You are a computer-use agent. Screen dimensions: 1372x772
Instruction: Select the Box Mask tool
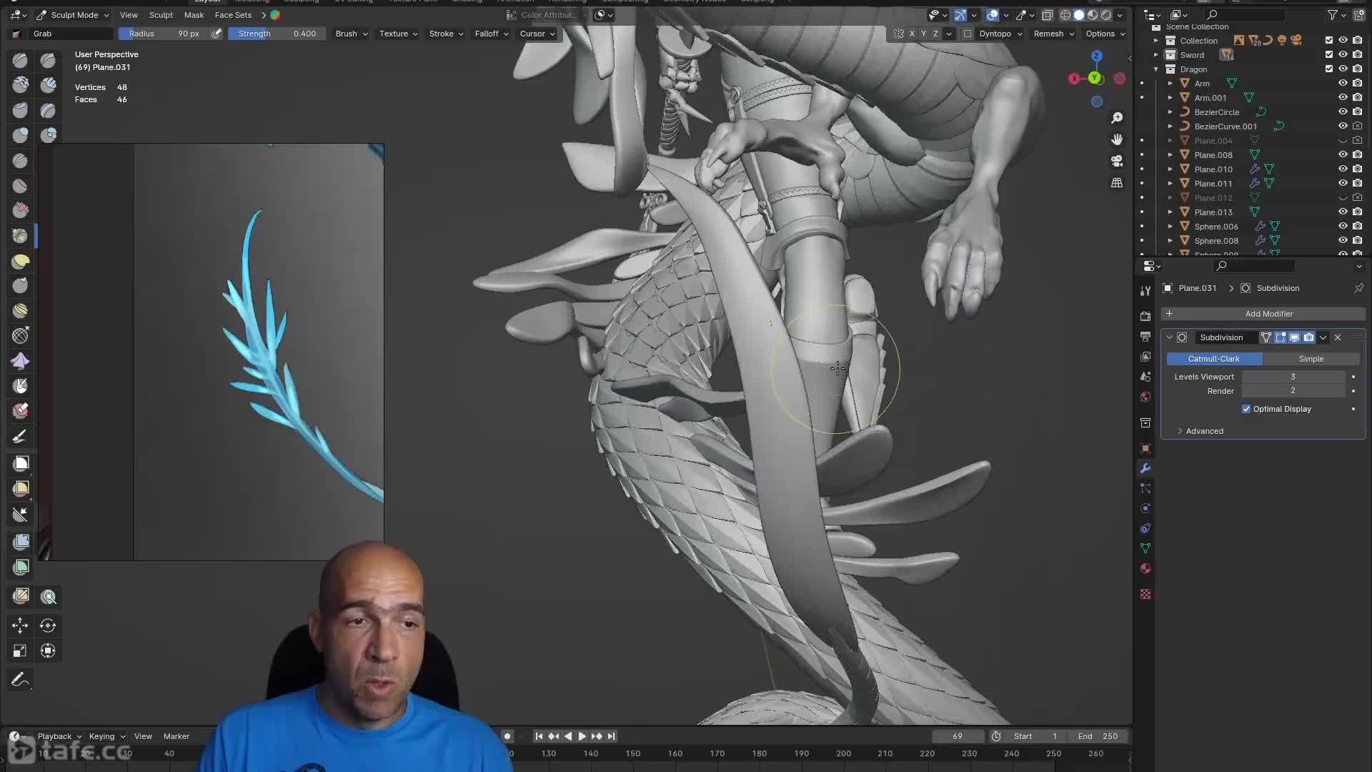tap(21, 463)
